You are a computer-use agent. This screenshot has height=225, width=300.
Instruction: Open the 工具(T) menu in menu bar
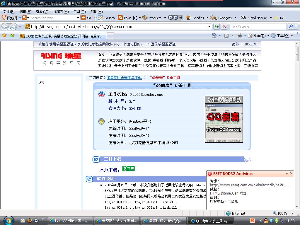[x=79, y=12]
